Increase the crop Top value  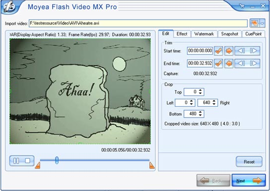[200, 90]
